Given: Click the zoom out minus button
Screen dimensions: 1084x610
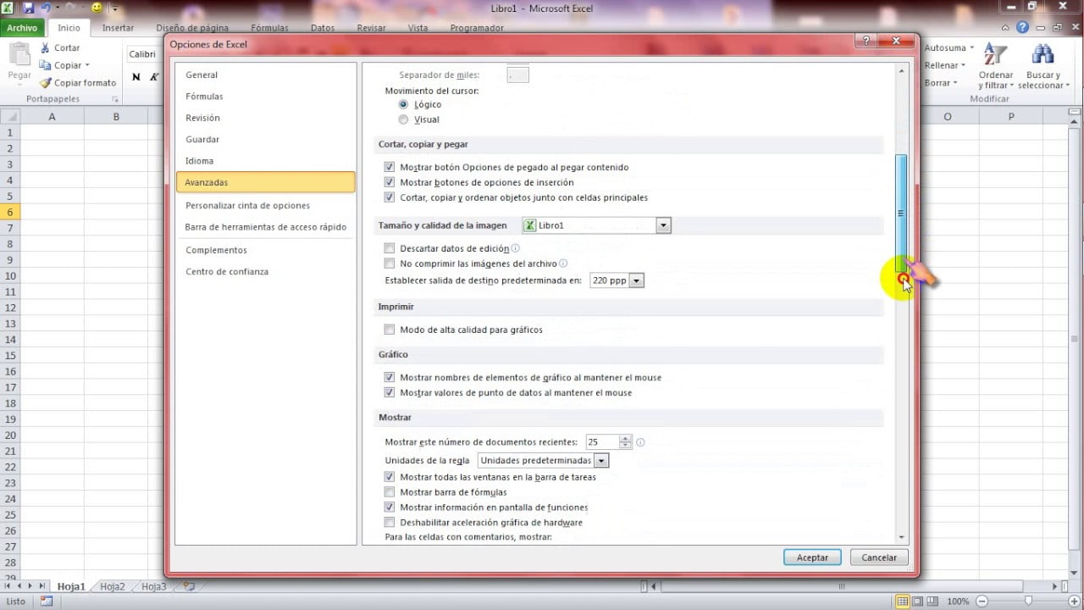Looking at the screenshot, I should pos(980,602).
